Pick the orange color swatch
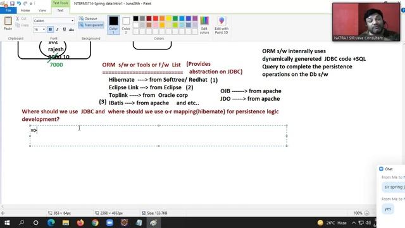This screenshot has height=228, width=405. (x=162, y=18)
